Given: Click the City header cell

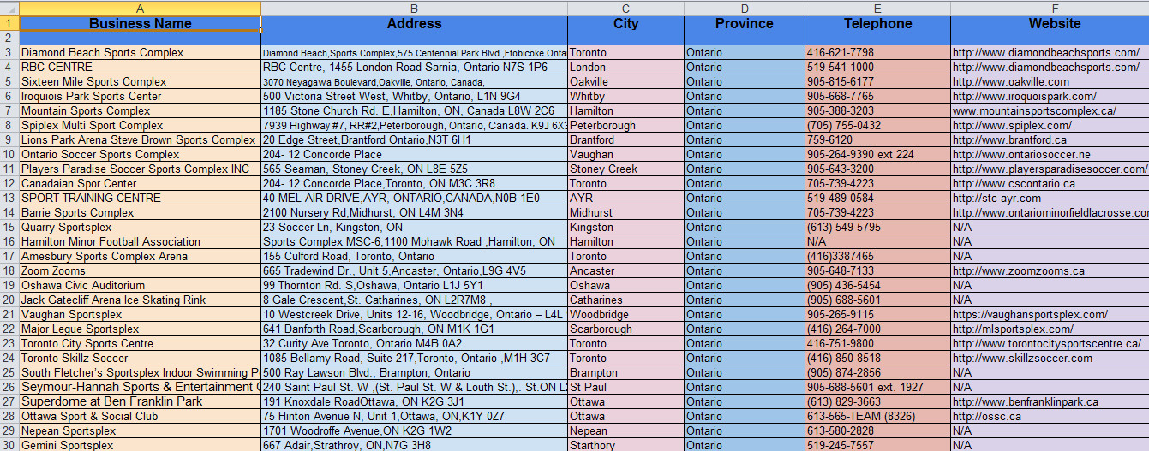Looking at the screenshot, I should 626,23.
